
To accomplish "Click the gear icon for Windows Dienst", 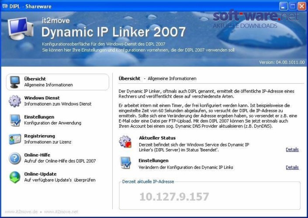I will coord(15,101).
